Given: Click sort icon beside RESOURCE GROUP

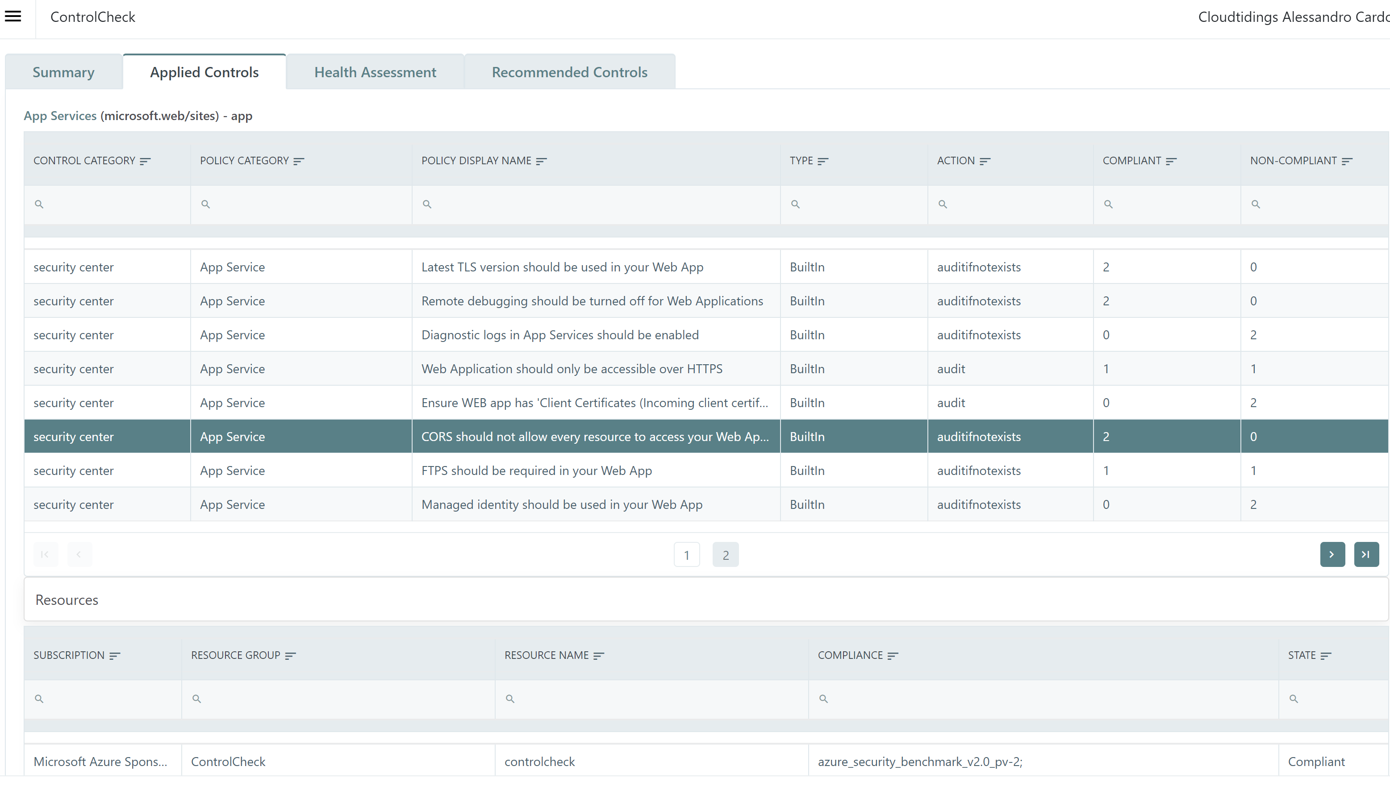Looking at the screenshot, I should (290, 656).
